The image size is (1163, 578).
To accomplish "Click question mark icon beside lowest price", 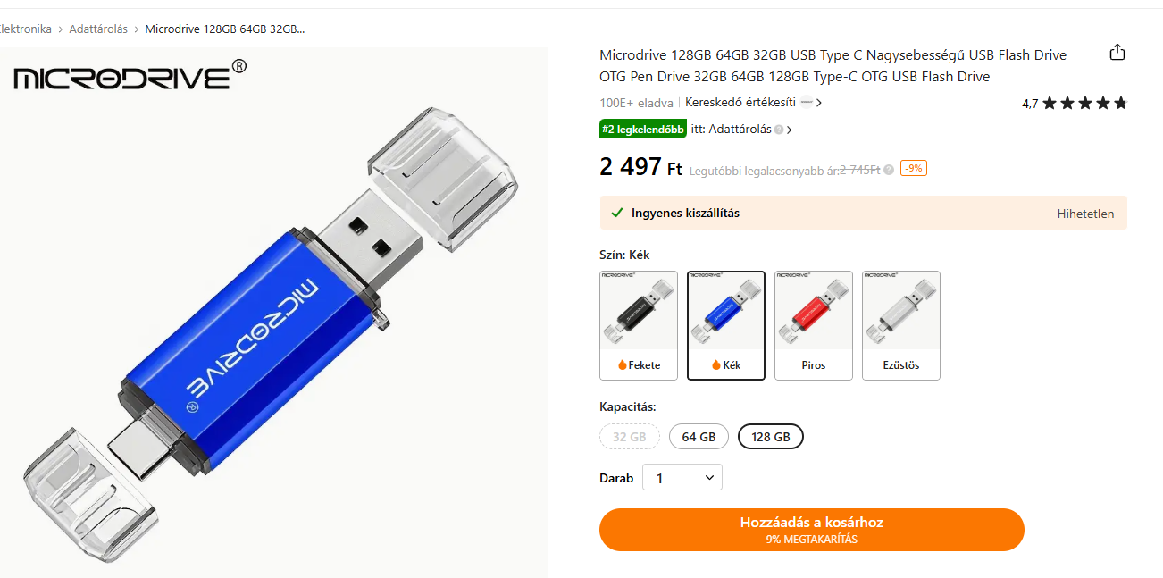I will [x=889, y=169].
